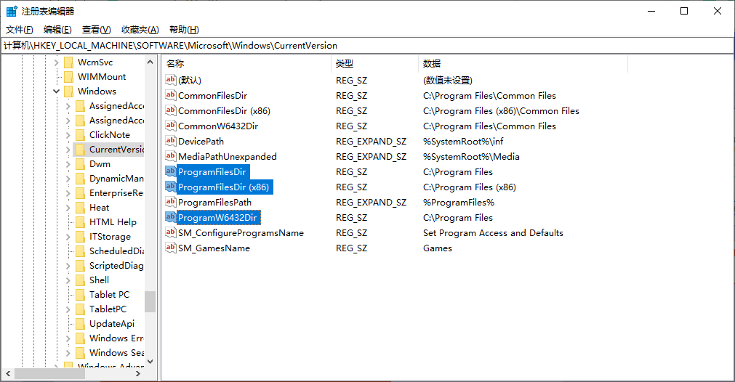Click the string icon beside SM_GamesName
Image resolution: width=735 pixels, height=382 pixels.
(171, 248)
